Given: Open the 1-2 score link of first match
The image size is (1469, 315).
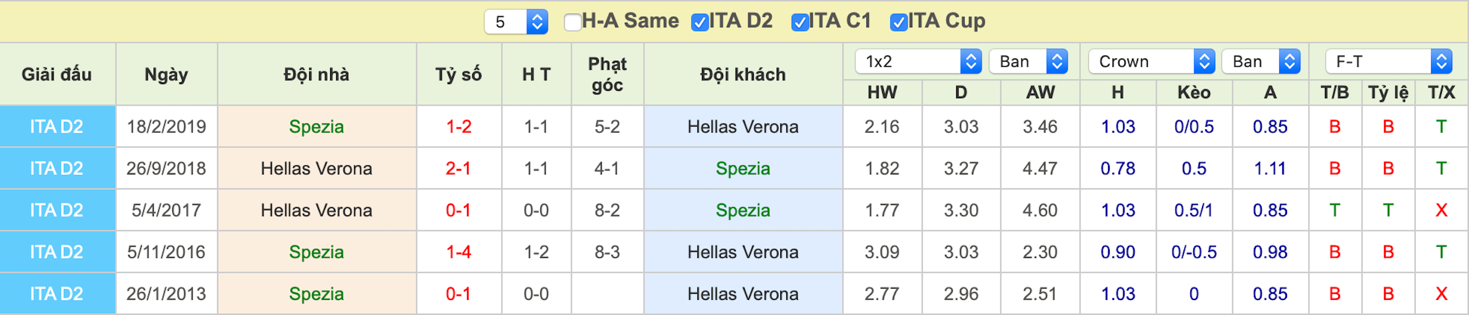Looking at the screenshot, I should (x=459, y=127).
